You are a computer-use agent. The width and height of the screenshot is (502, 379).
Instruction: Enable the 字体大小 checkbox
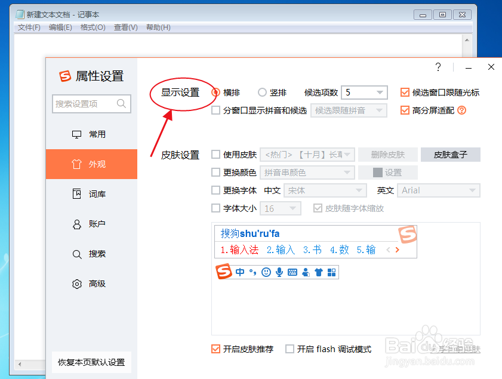(x=216, y=208)
